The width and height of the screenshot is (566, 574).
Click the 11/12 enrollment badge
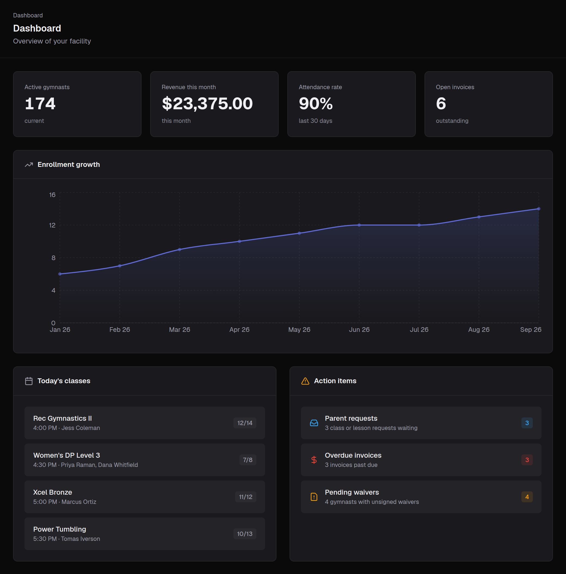245,497
